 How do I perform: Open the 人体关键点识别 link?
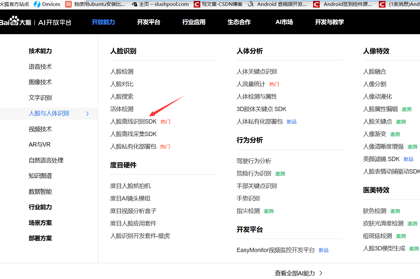click(257, 72)
